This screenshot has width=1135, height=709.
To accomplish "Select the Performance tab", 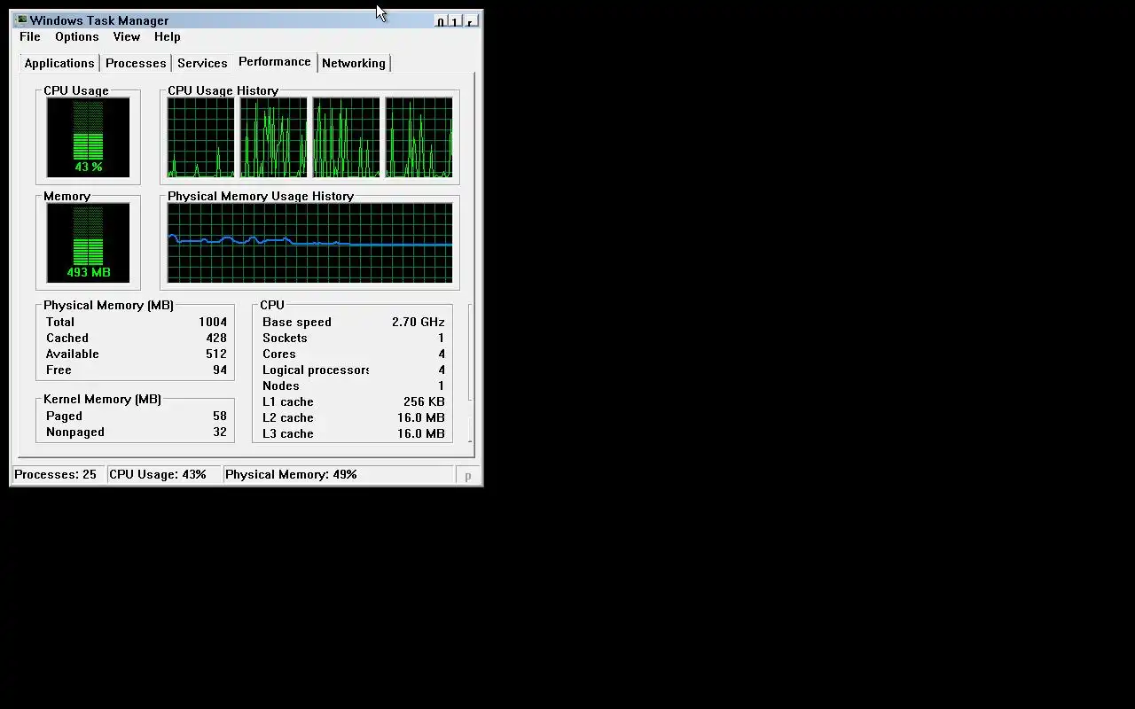I will [x=275, y=61].
